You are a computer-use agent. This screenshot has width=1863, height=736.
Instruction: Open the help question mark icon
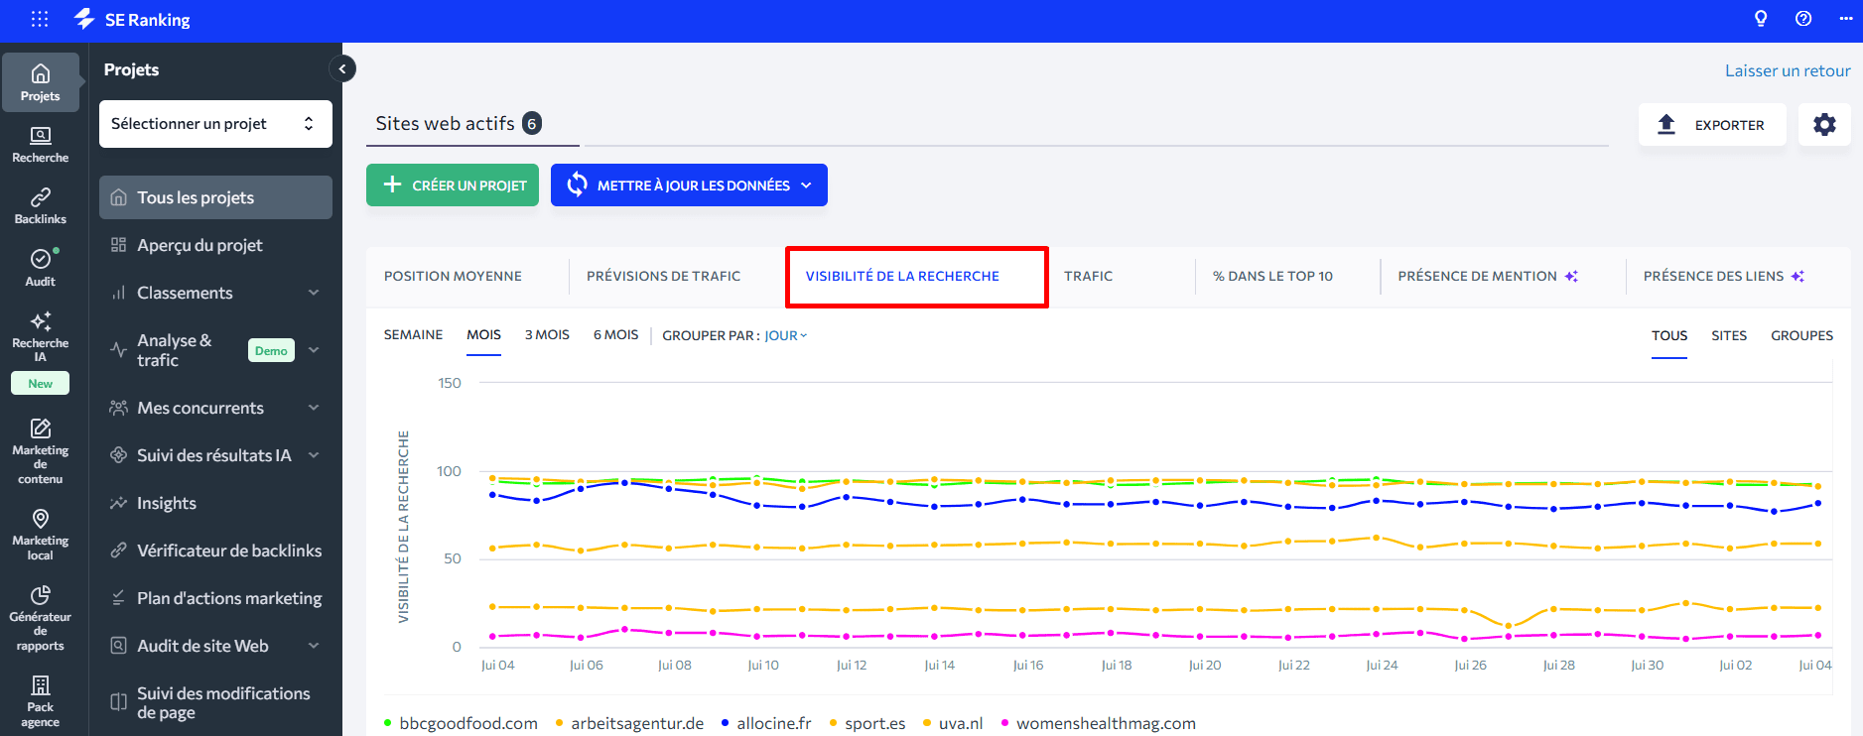point(1803,19)
